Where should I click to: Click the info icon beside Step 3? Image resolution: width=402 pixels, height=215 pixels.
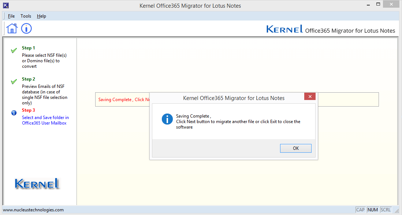14,113
